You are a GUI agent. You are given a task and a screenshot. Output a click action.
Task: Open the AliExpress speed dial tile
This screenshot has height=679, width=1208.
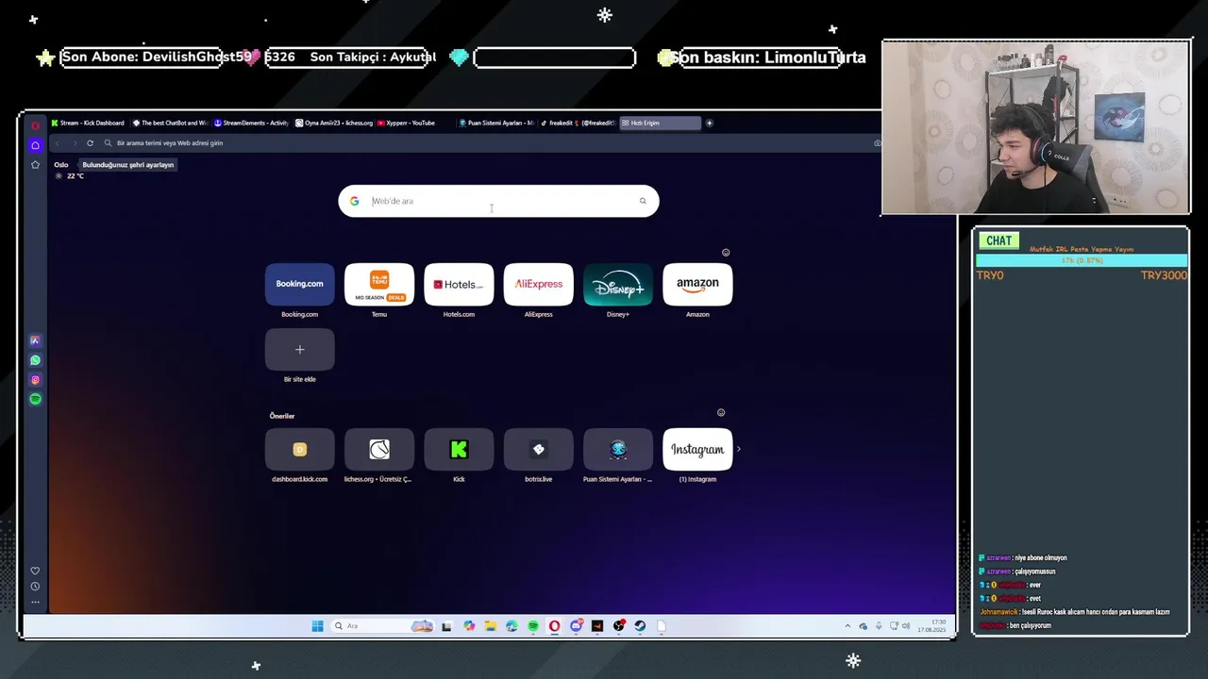pyautogui.click(x=538, y=285)
